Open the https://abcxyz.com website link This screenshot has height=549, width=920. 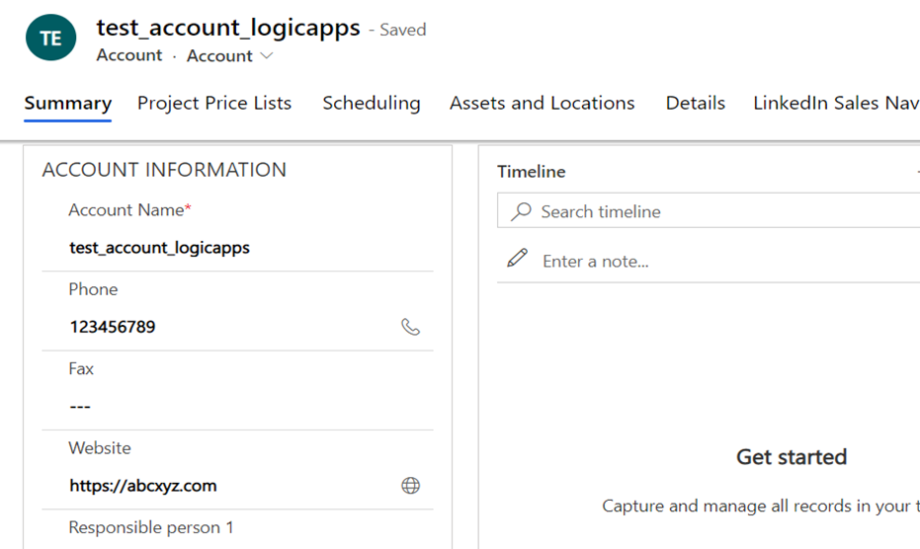coord(143,486)
